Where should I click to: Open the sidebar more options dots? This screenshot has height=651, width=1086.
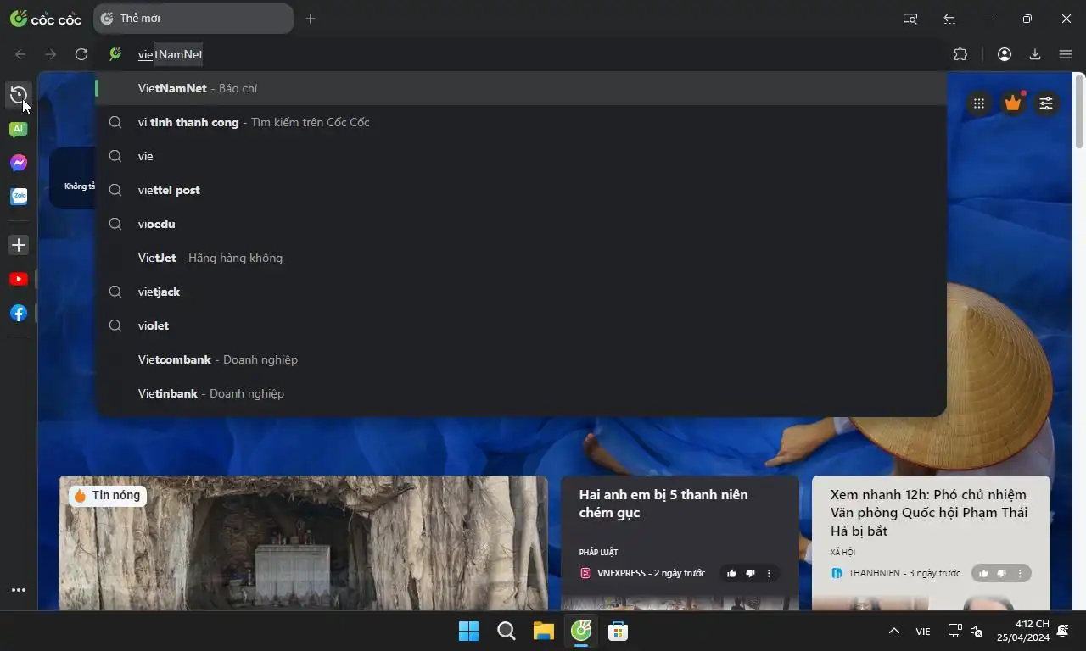point(19,590)
